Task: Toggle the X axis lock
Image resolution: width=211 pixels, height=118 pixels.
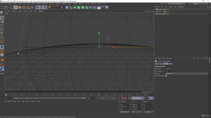Action: [37, 8]
